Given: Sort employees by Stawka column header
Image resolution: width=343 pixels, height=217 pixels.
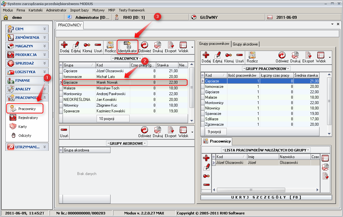Looking at the screenshot, I should click(x=166, y=65).
